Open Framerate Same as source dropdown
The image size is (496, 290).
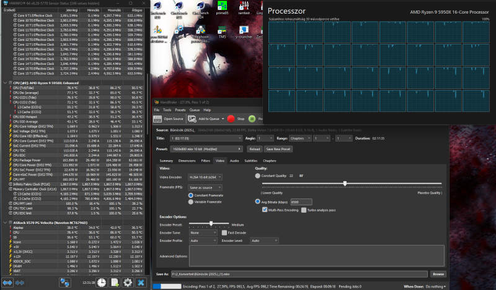point(205,187)
